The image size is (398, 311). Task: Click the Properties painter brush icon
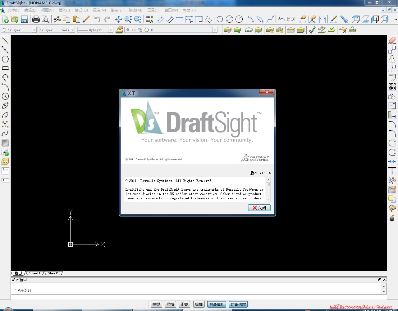(86, 19)
